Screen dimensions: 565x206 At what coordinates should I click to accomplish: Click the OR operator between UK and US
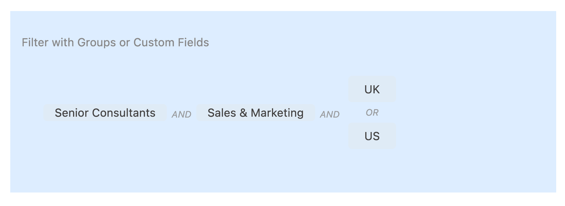point(372,112)
